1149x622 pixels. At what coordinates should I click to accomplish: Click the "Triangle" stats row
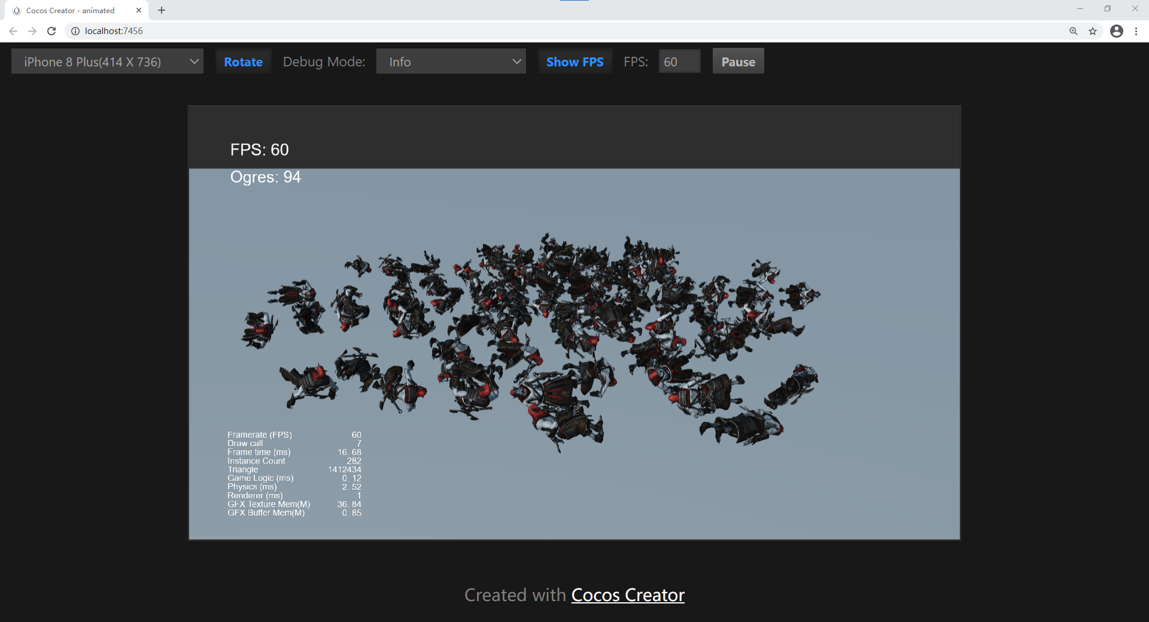(294, 469)
